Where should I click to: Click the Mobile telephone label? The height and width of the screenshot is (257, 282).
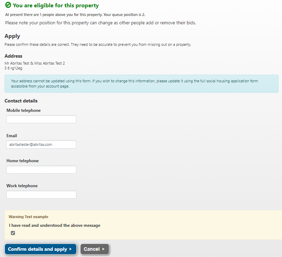[x=24, y=110]
